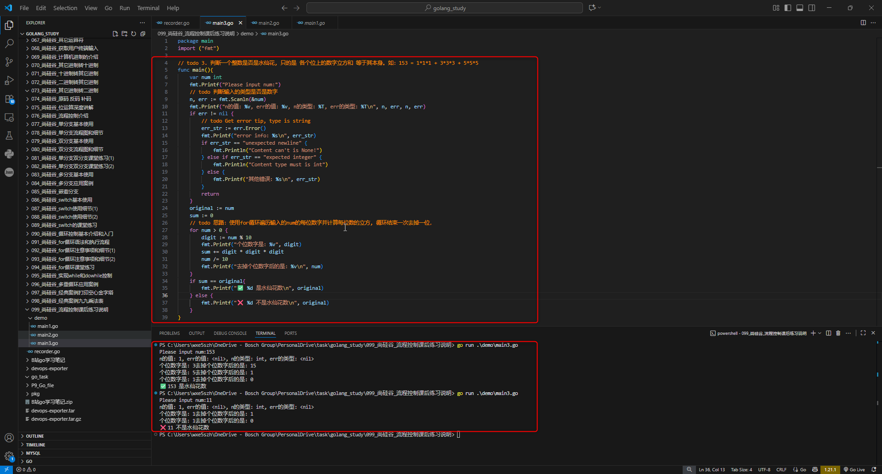Create a new file in GOLANG_STUDY

pyautogui.click(x=115, y=34)
